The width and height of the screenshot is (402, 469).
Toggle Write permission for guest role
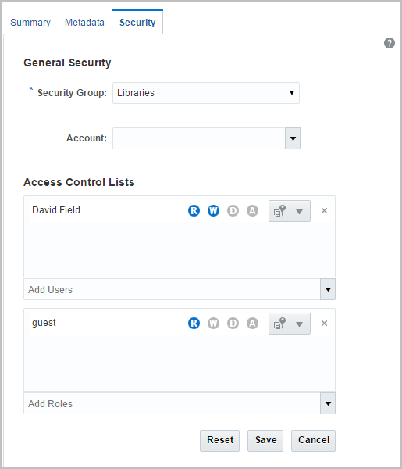[x=213, y=324]
